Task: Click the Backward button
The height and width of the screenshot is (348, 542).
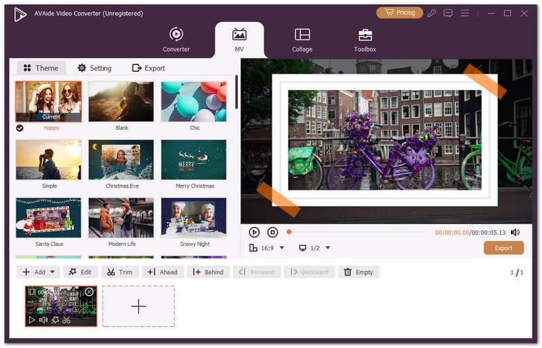Action: point(310,272)
